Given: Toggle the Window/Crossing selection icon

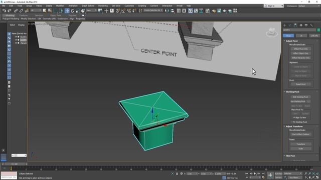Looking at the screenshot, I should [x=61, y=11].
